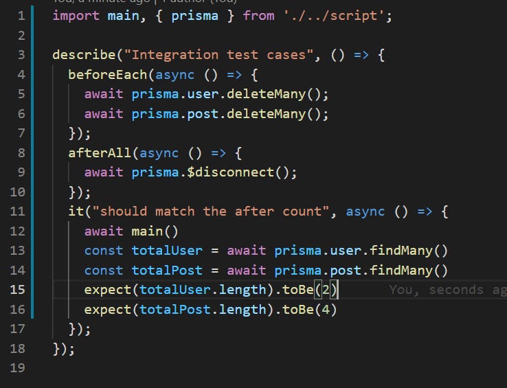Click the 'You, seconds ago' blame annotation
Viewport: 507px width, 388px height.
tap(448, 290)
